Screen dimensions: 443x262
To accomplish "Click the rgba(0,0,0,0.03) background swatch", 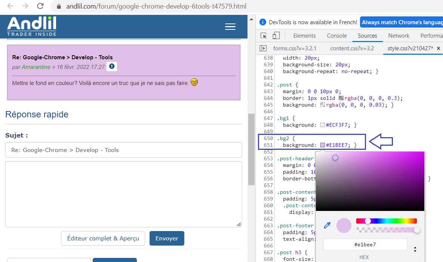I will pos(323,105).
